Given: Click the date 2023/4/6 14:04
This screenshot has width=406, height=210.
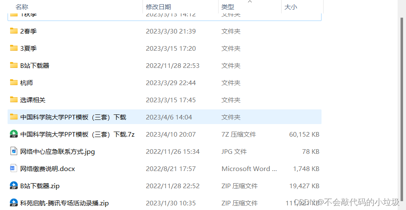Looking at the screenshot, I should [169, 117].
